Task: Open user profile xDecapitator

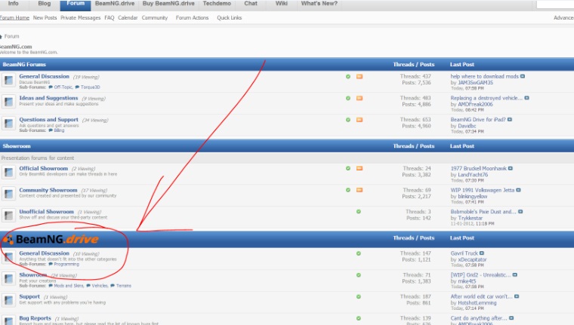Action: tap(472, 259)
